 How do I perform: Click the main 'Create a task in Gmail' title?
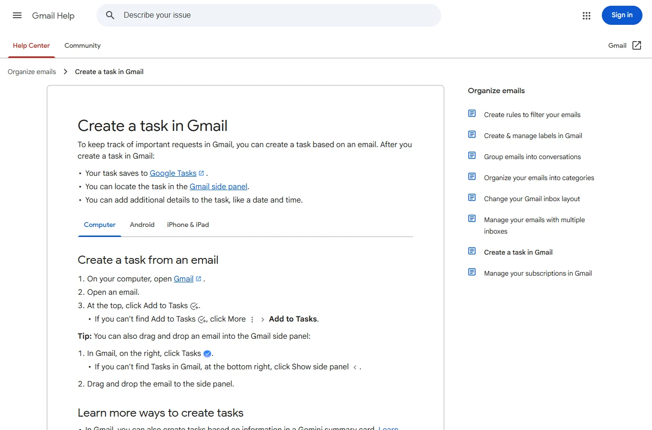point(152,126)
